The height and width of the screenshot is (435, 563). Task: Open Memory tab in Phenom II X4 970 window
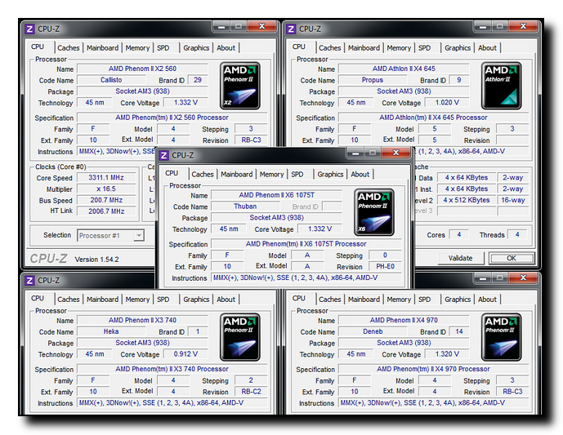pyautogui.click(x=399, y=300)
